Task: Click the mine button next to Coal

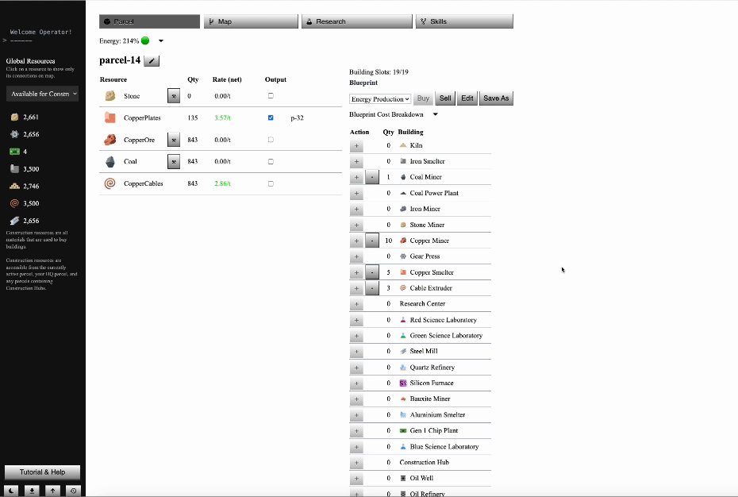Action: 173,161
